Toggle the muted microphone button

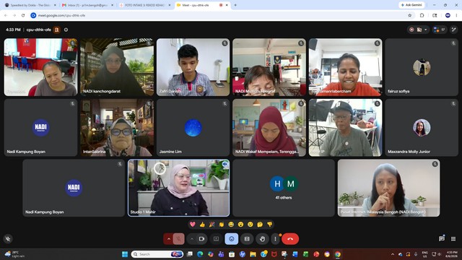(178, 239)
